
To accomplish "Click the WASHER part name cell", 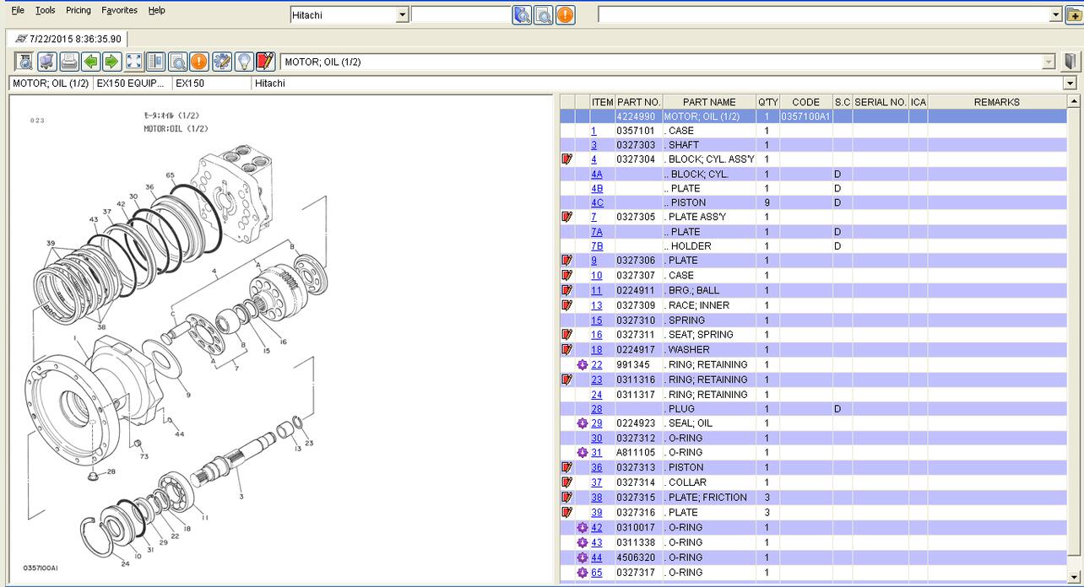I will (709, 349).
